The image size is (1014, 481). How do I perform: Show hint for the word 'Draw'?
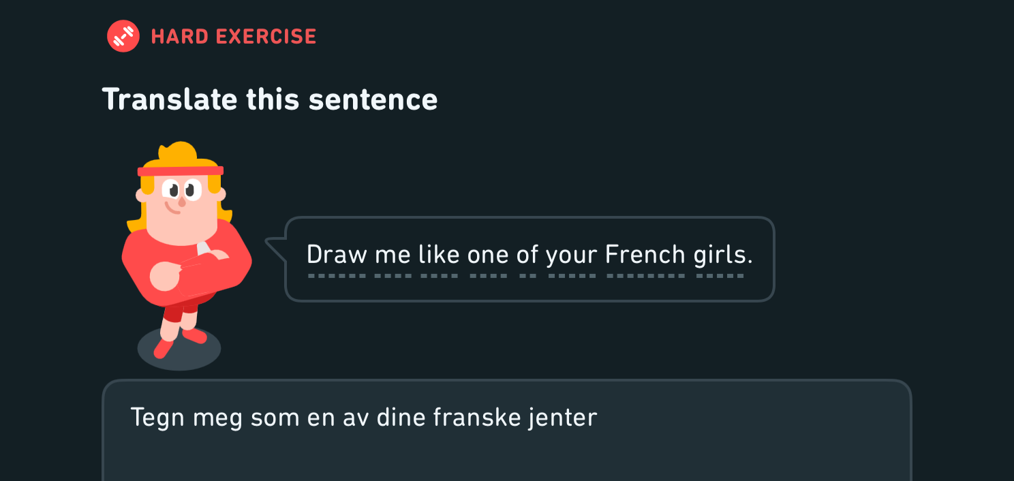337,255
